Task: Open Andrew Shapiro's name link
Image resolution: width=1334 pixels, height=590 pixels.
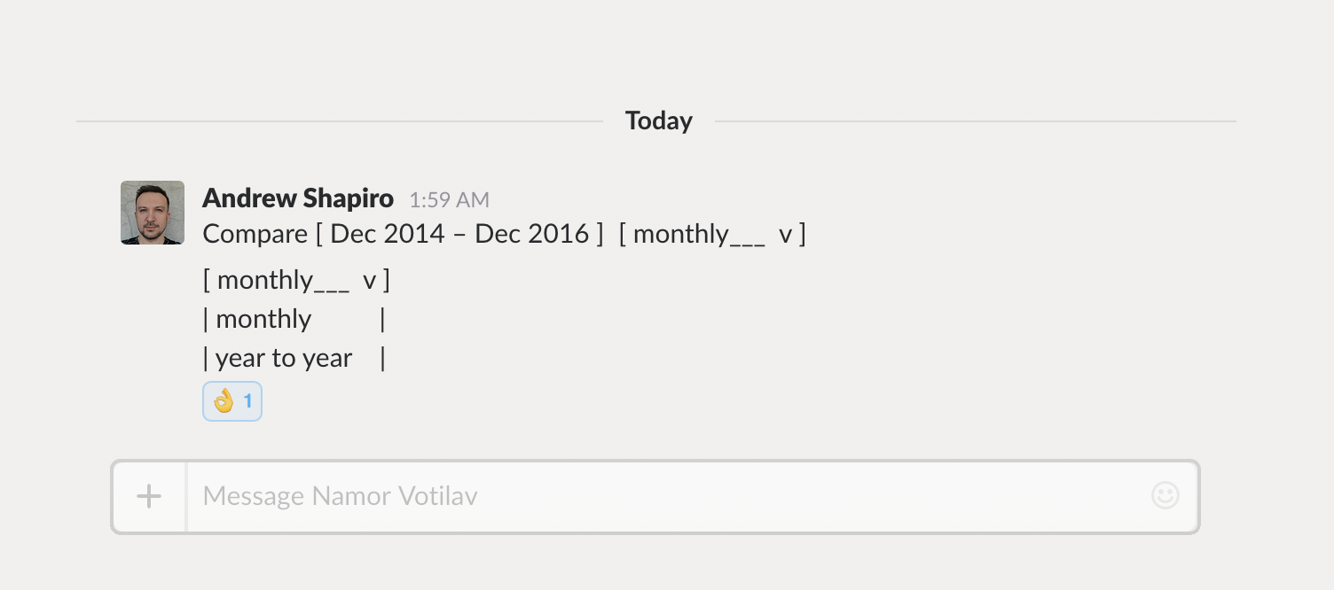Action: click(x=298, y=198)
